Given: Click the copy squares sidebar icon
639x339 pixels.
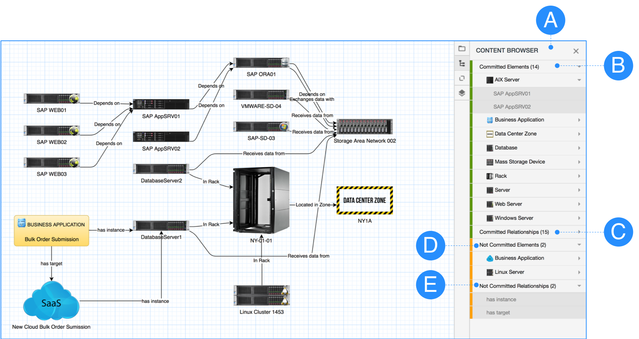Looking at the screenshot, I should pyautogui.click(x=462, y=78).
